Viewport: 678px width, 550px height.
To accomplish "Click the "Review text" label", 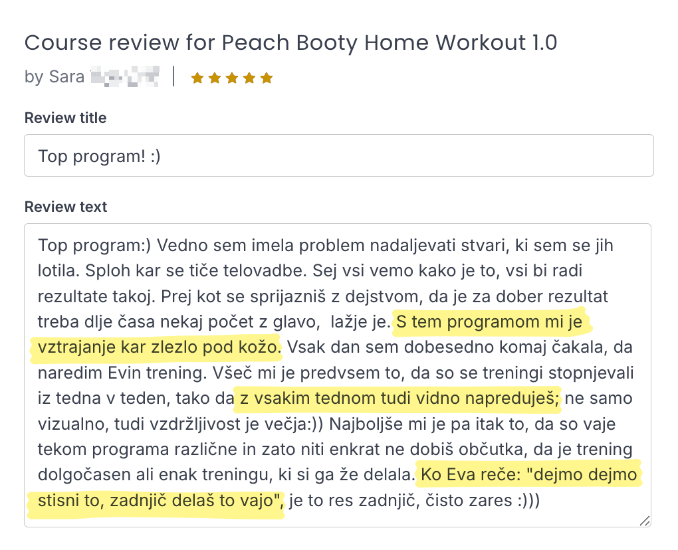I will (65, 207).
